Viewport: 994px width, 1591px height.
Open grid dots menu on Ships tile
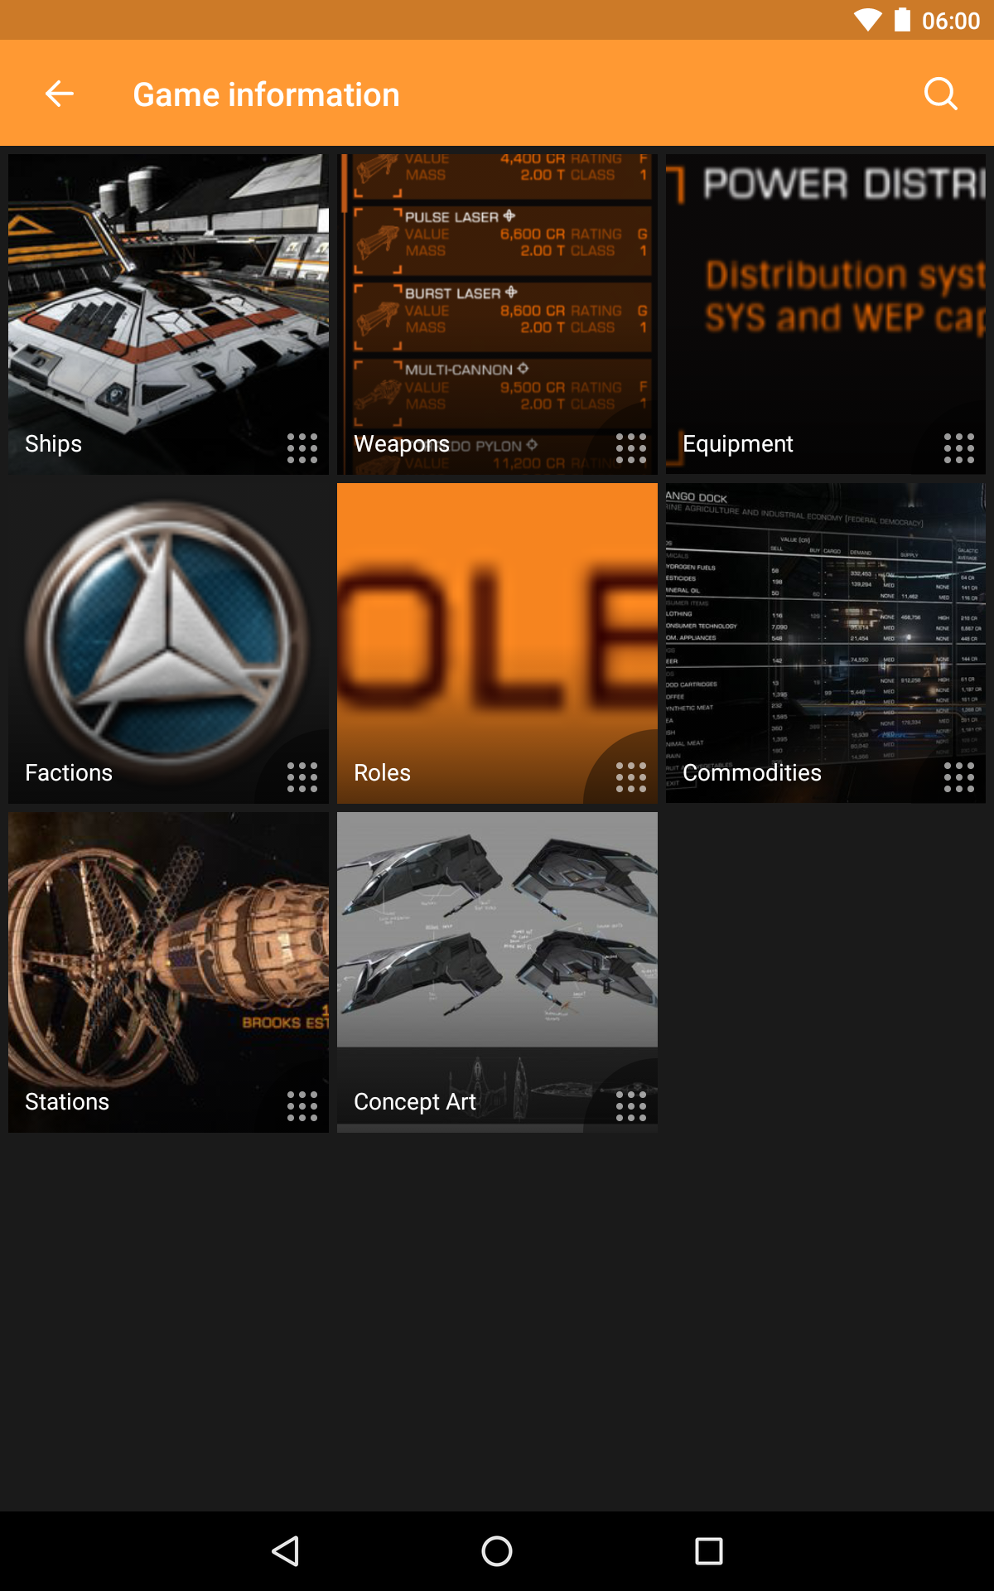click(x=302, y=448)
